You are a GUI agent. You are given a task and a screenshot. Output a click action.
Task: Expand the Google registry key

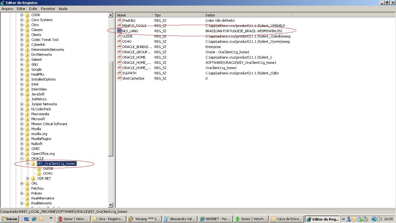tap(22, 69)
